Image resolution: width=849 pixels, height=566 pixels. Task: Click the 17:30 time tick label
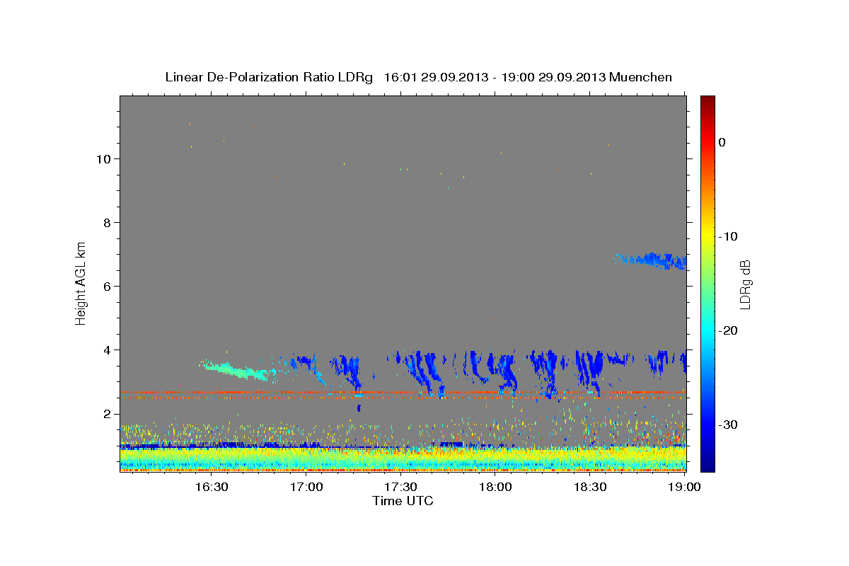point(400,487)
